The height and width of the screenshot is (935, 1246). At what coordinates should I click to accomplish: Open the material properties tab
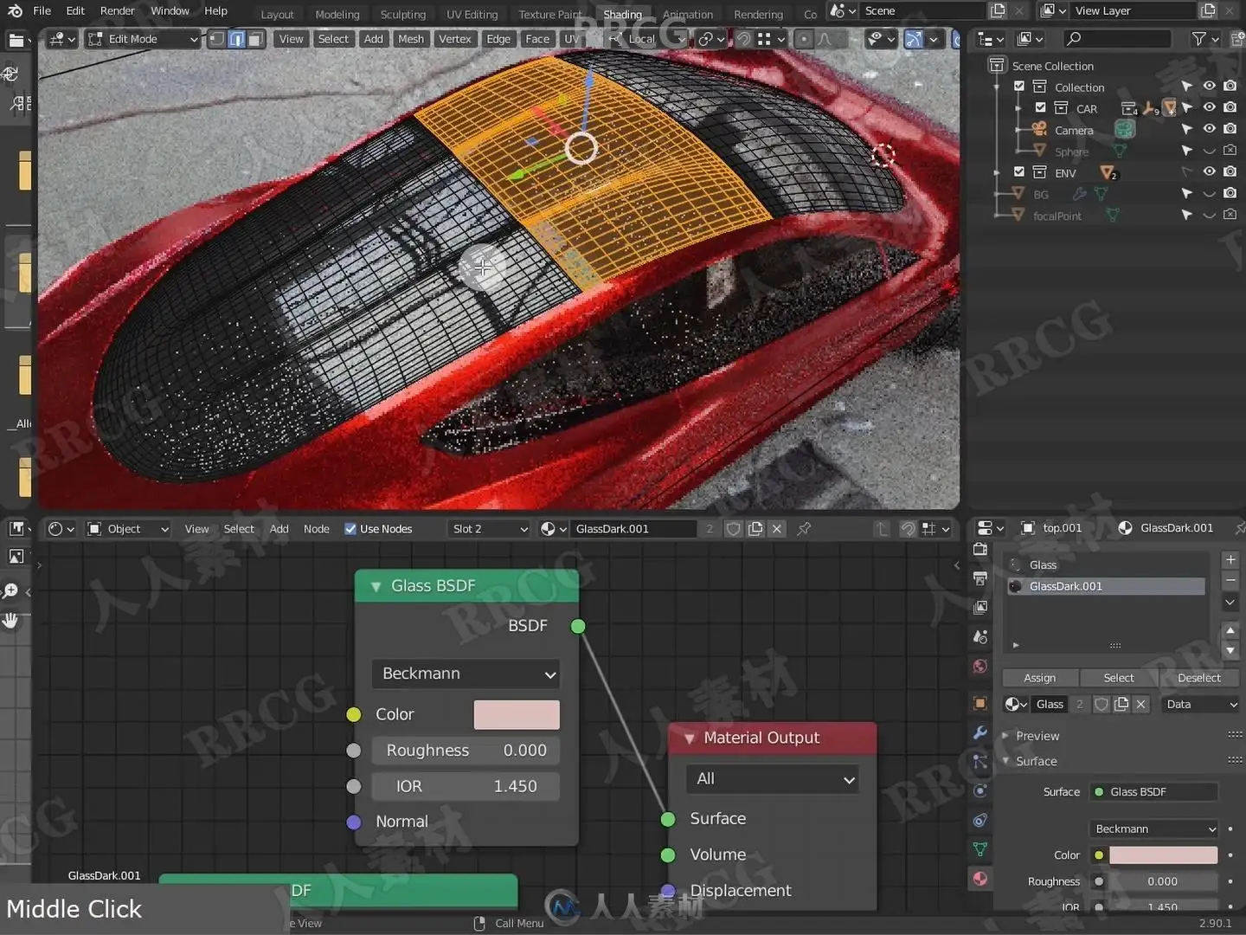pos(980,879)
